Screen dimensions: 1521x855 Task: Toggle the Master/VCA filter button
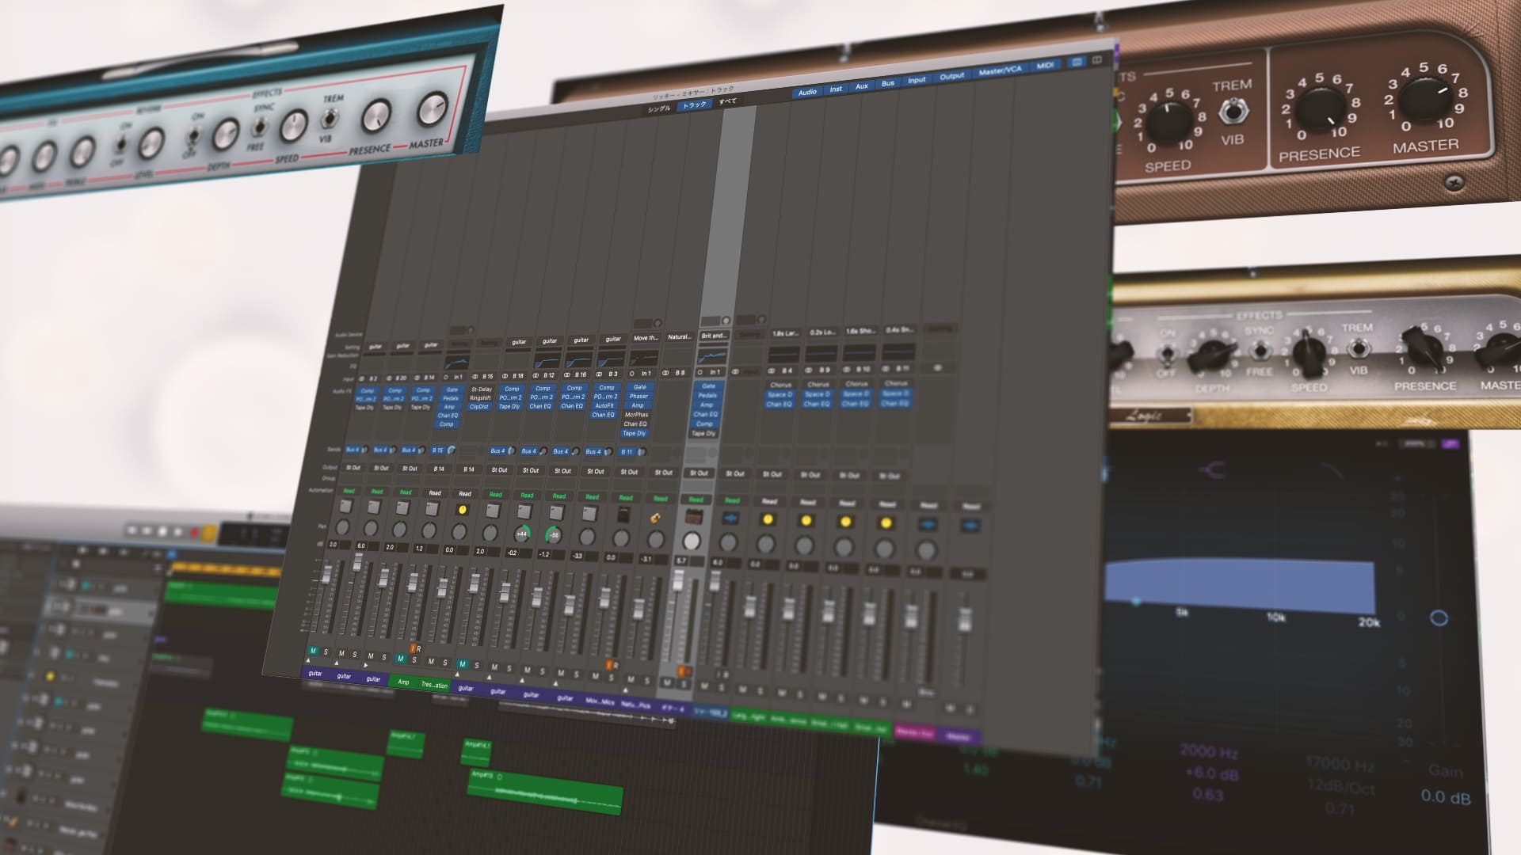point(1001,70)
